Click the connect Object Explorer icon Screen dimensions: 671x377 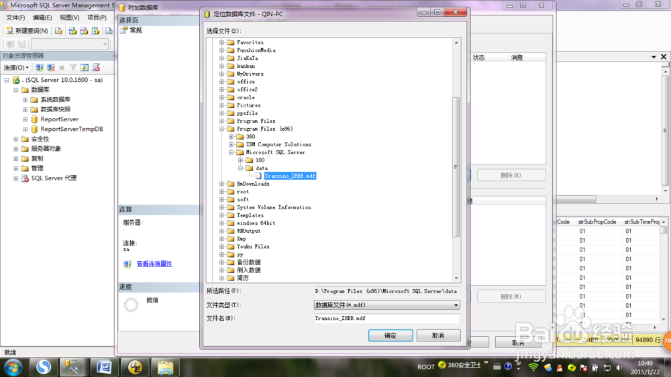pos(40,68)
